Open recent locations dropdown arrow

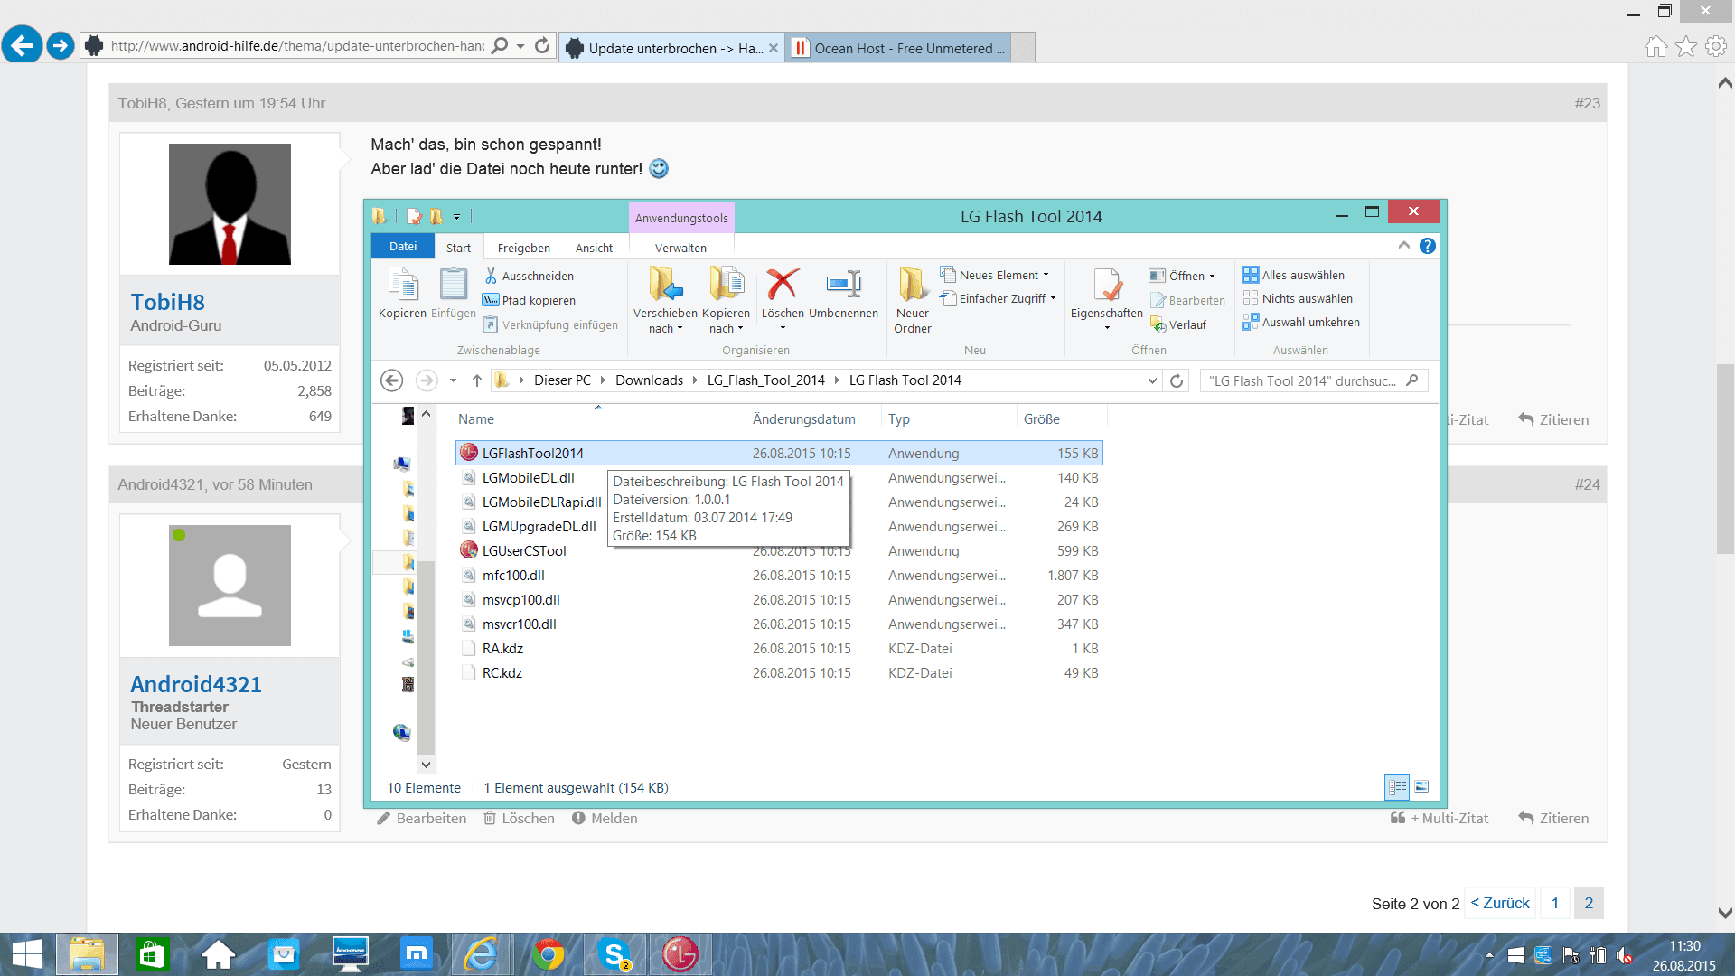453,380
